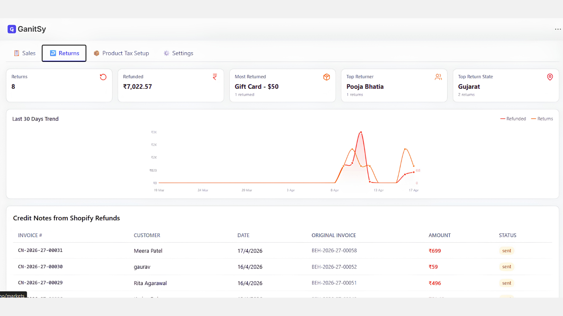Click the rupee icon on Refunded card
This screenshot has height=316, width=563.
(x=215, y=77)
